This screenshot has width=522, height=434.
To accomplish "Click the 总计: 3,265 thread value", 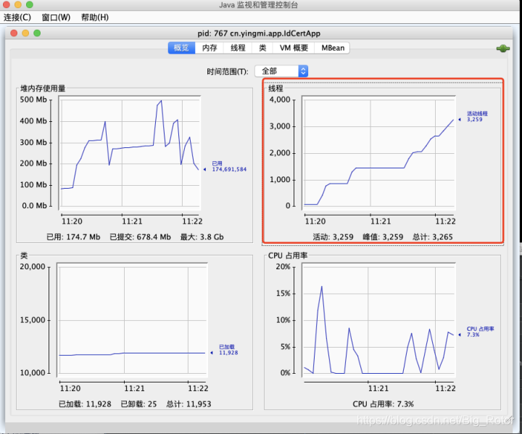I will point(432,237).
